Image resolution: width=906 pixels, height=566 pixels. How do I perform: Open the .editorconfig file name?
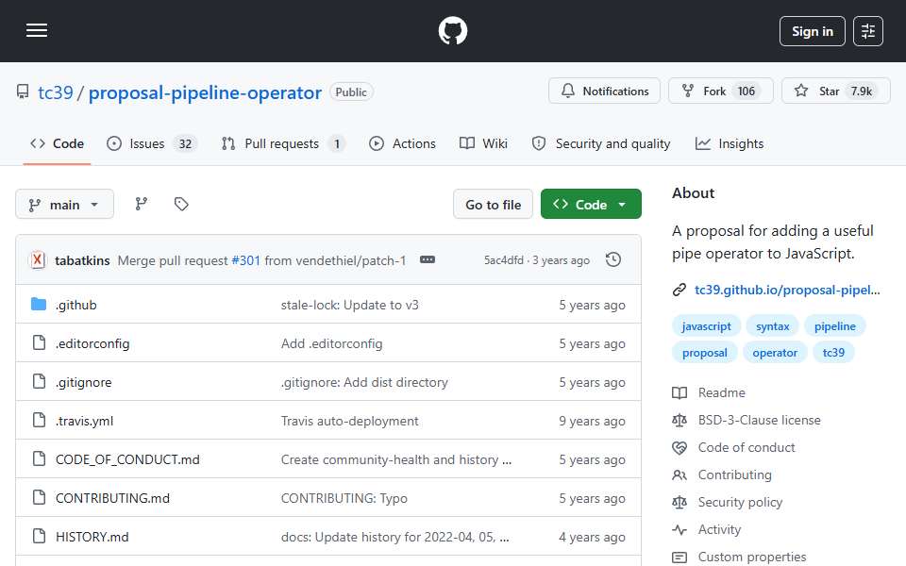coord(92,343)
